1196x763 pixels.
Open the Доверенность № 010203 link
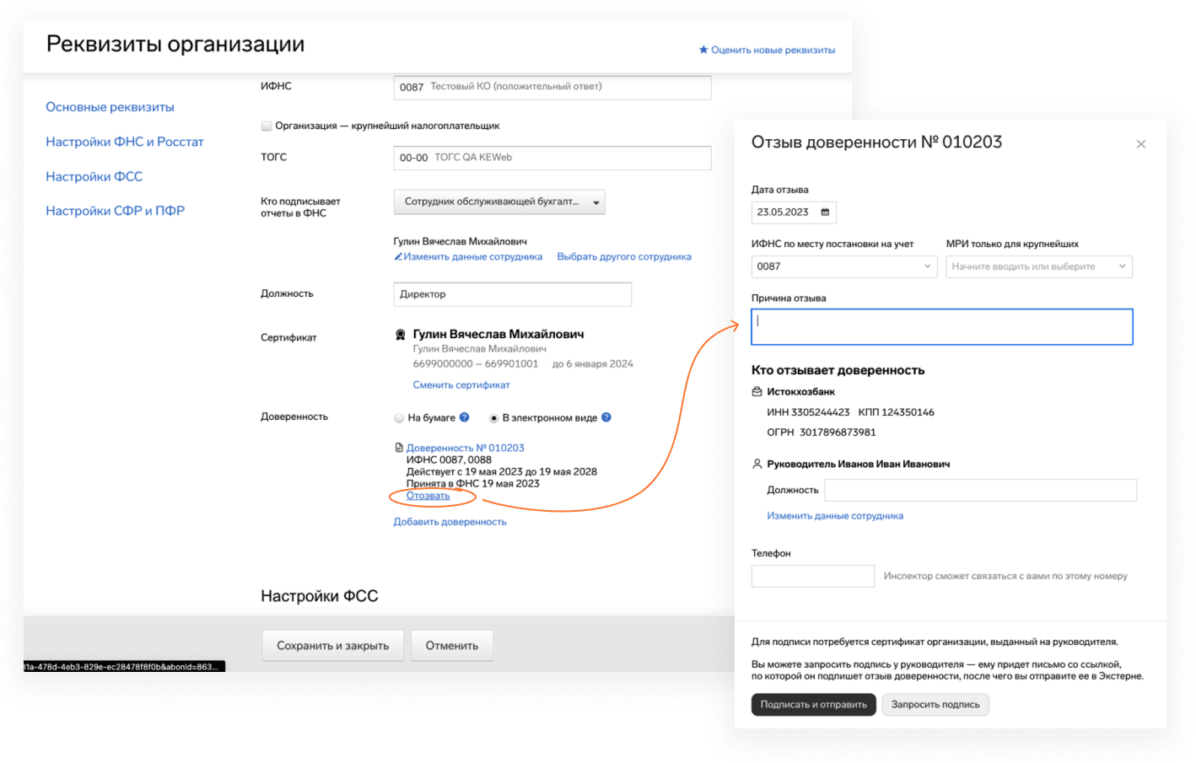click(466, 448)
